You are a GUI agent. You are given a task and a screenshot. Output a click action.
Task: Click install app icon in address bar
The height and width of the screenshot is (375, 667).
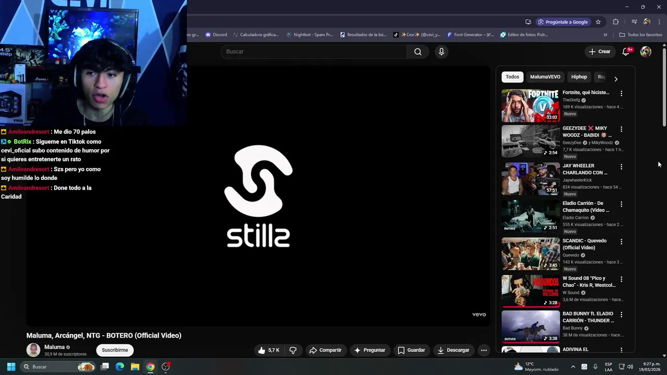click(x=528, y=22)
